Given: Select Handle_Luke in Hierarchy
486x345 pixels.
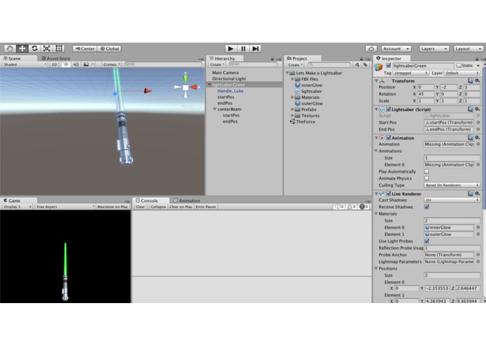Looking at the screenshot, I should [230, 91].
